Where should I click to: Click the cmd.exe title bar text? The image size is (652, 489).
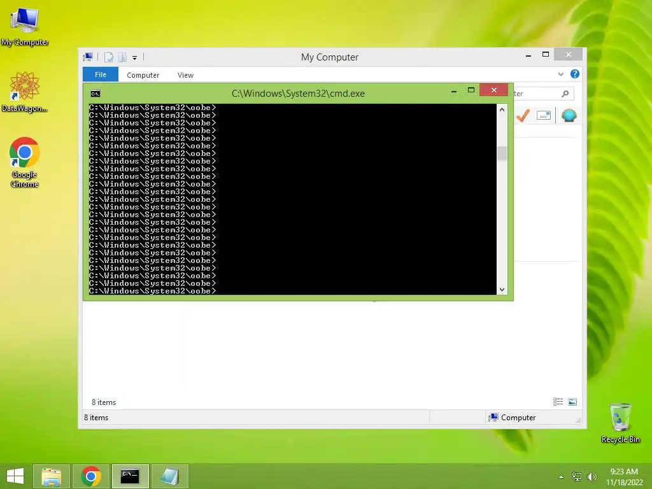point(298,94)
